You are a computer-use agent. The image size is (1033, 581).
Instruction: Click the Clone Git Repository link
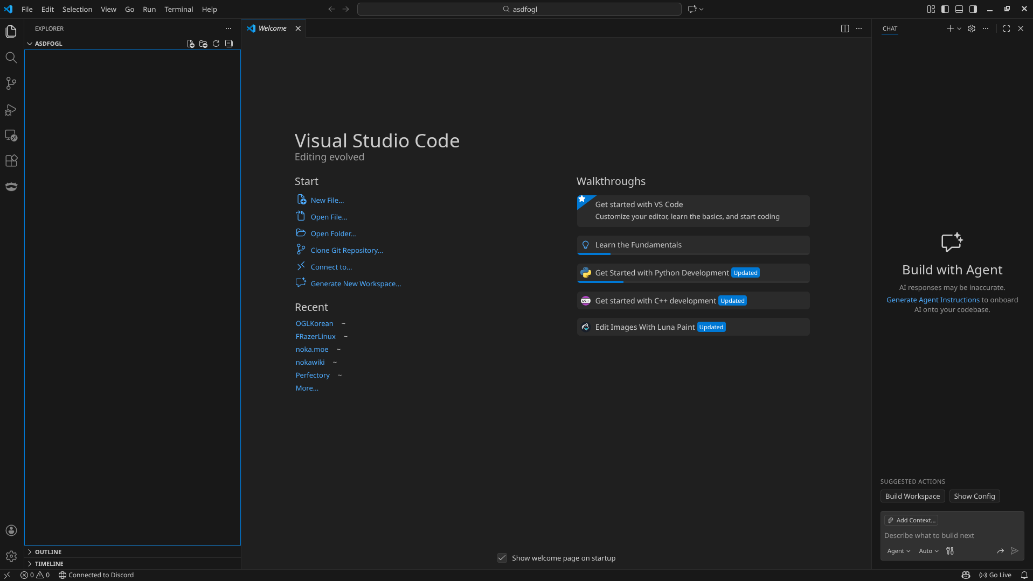click(x=346, y=250)
